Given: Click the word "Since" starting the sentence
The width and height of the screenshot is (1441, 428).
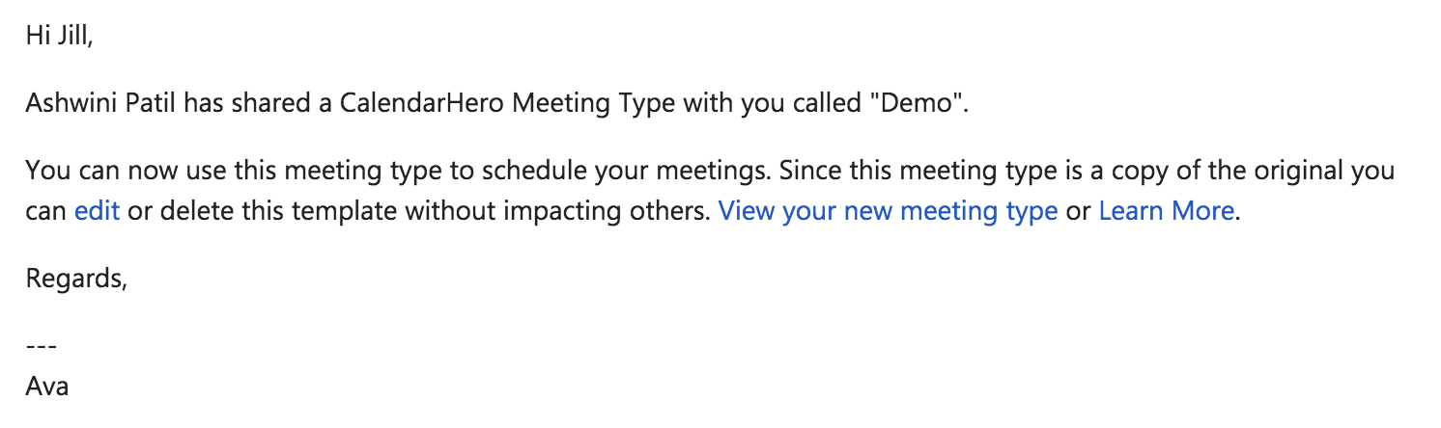Looking at the screenshot, I should pyautogui.click(x=807, y=172).
